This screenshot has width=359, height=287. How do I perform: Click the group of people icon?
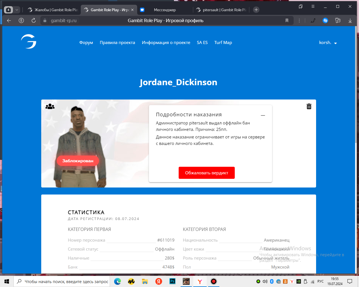click(50, 107)
